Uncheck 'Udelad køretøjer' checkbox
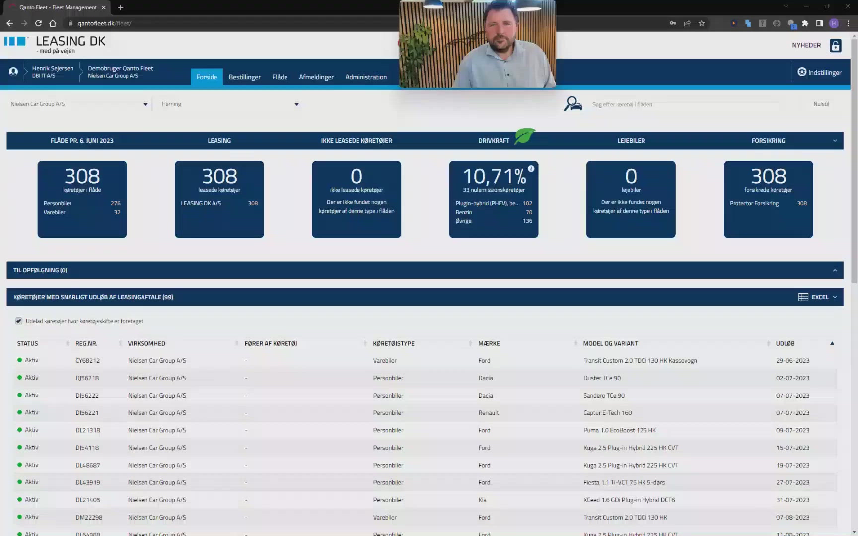 coord(19,321)
